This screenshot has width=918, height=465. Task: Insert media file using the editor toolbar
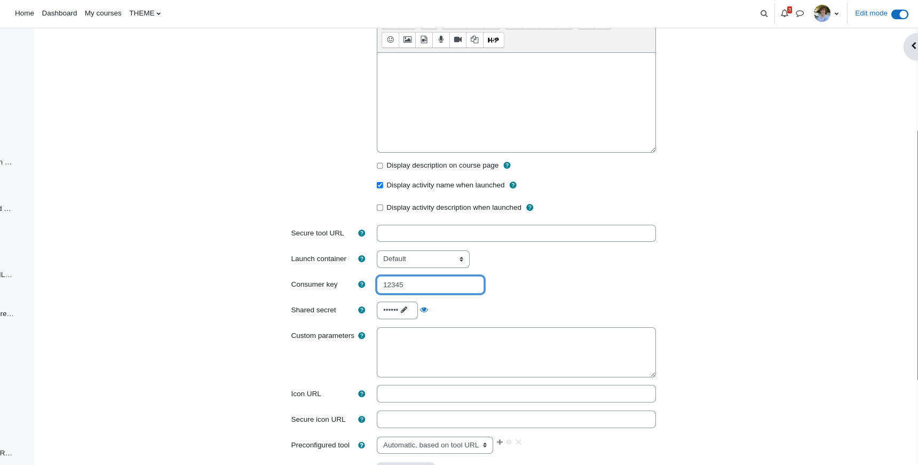point(424,40)
